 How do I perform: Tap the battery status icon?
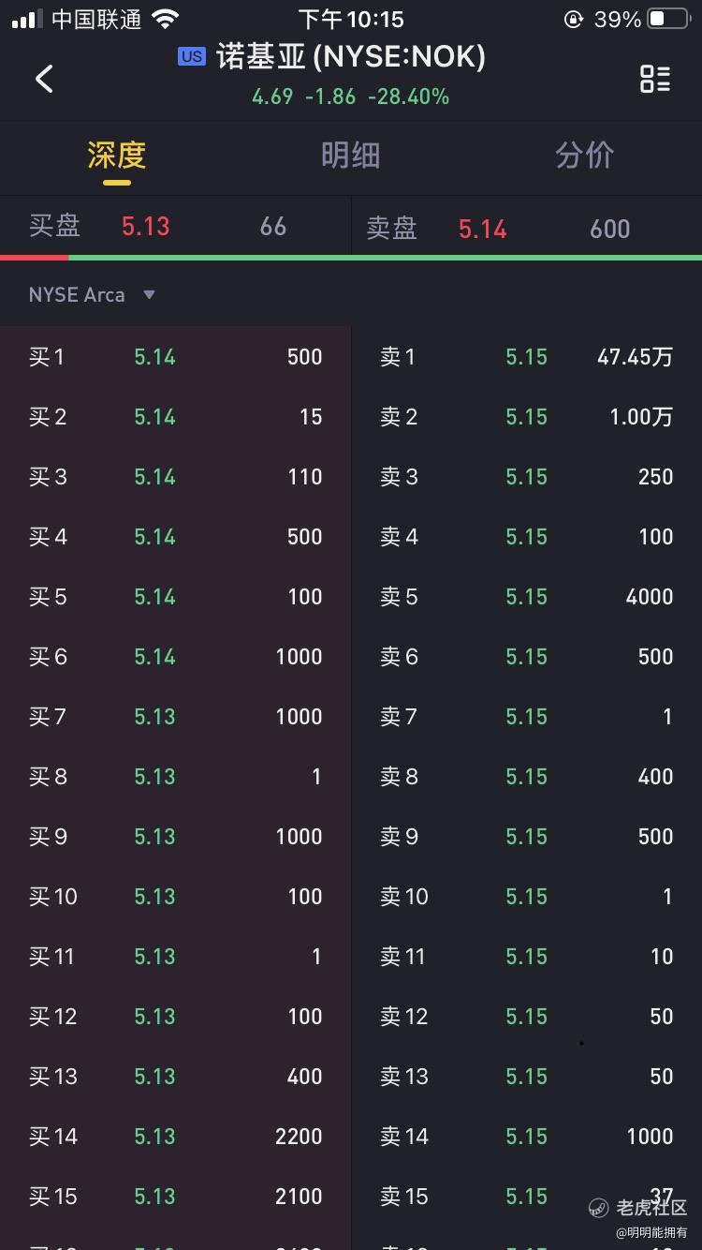(x=668, y=19)
